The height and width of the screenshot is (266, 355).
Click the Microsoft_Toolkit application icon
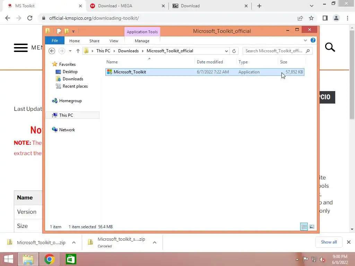tap(110, 72)
